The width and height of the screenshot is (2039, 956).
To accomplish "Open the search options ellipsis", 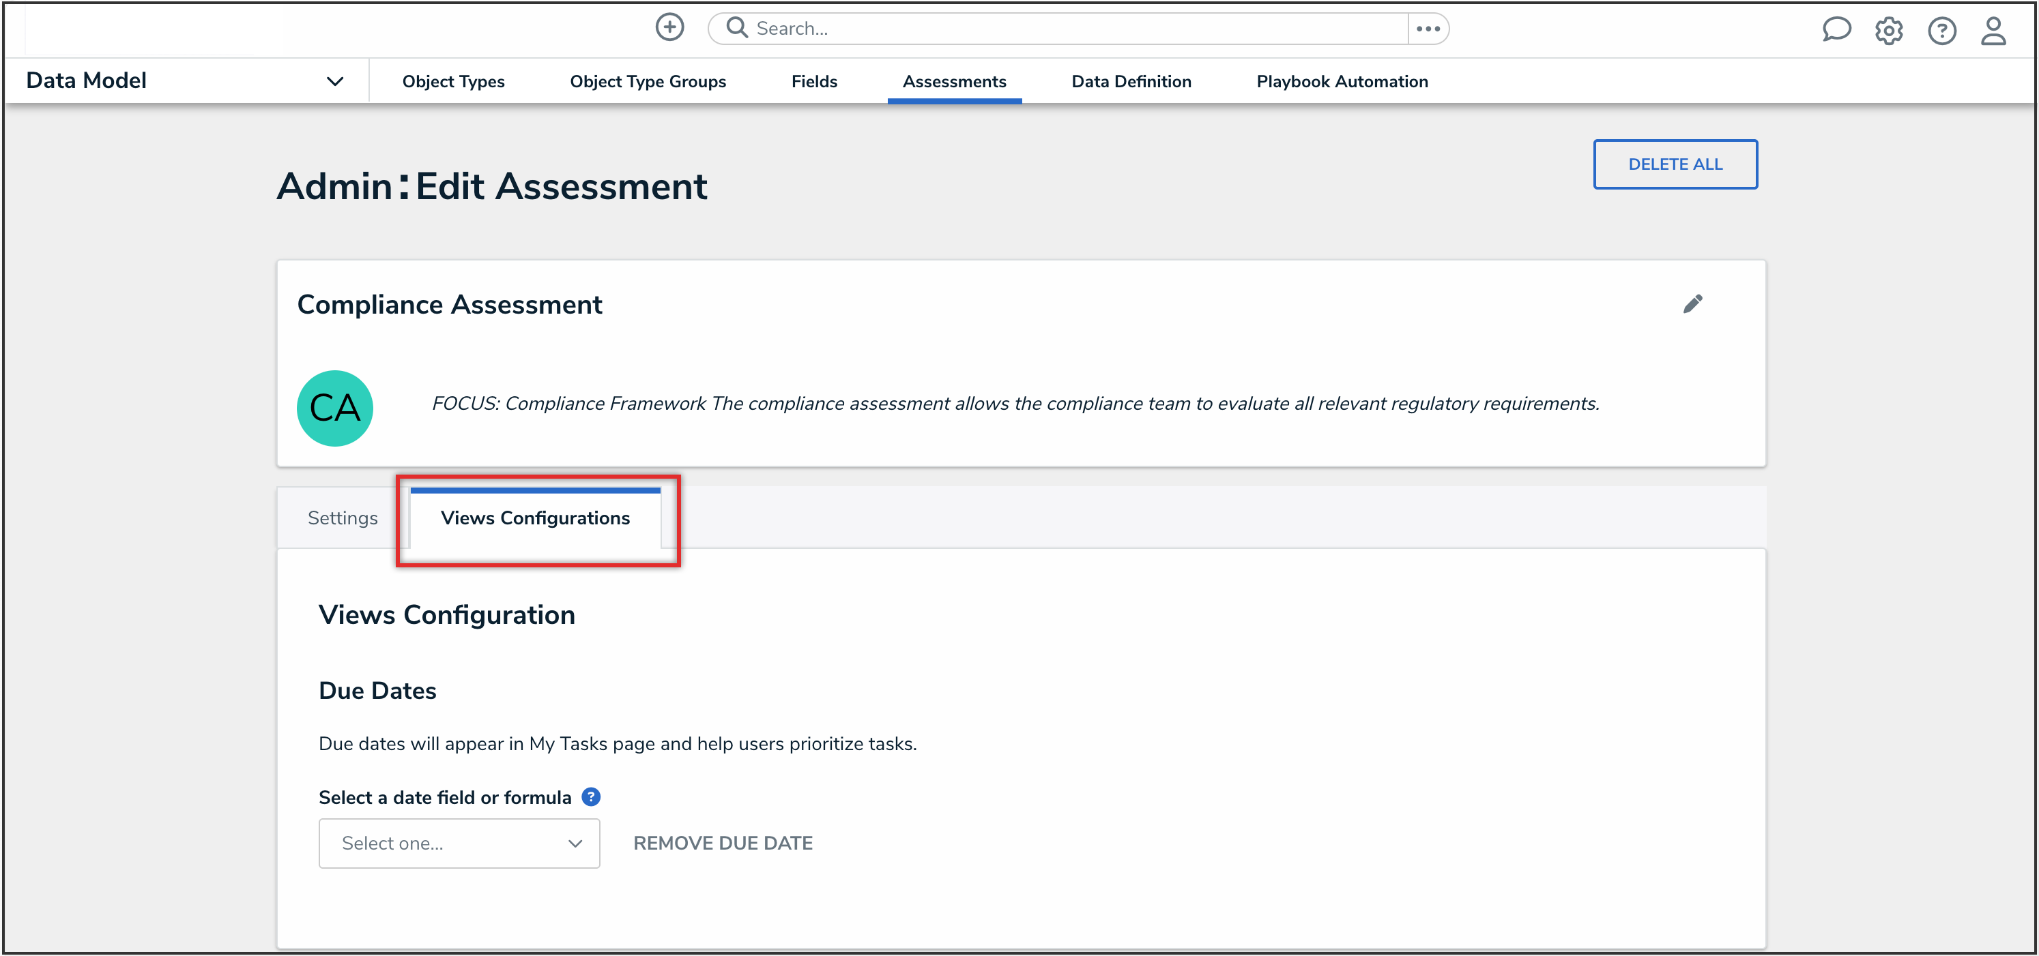I will point(1428,29).
